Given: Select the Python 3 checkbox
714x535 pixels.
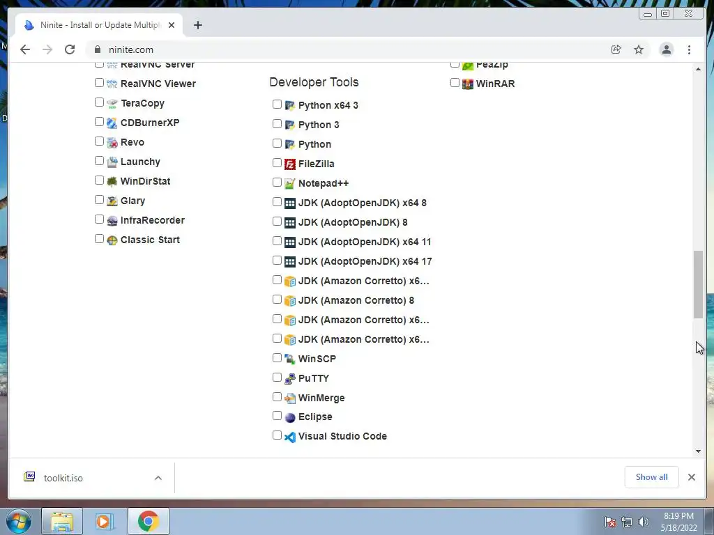Looking at the screenshot, I should (277, 124).
